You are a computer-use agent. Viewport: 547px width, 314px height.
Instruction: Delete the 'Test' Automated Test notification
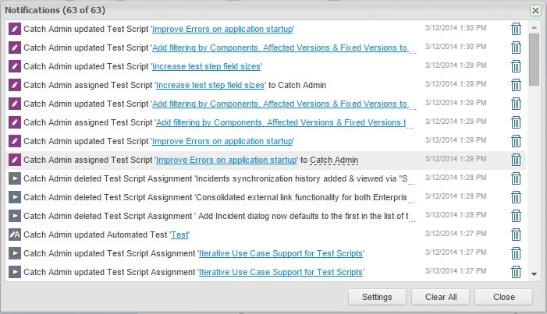(x=516, y=235)
